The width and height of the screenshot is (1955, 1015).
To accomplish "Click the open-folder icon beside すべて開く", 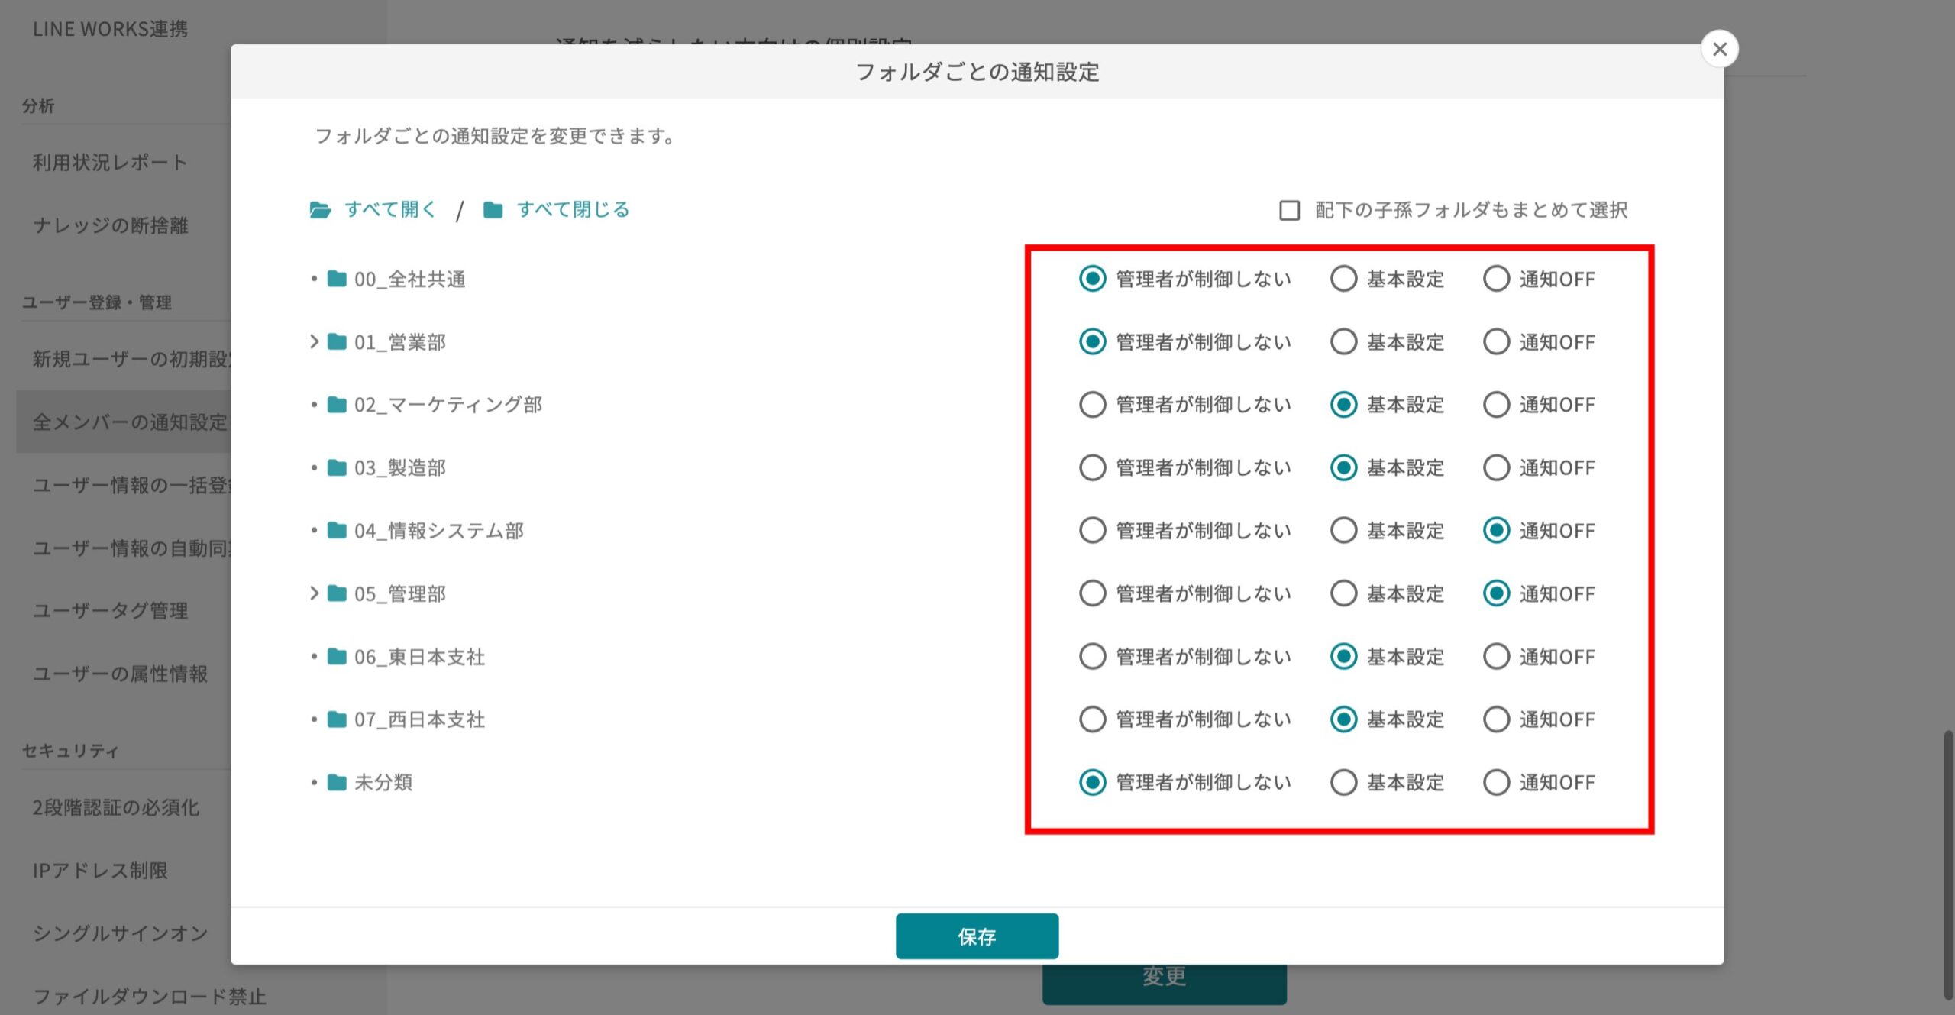I will (321, 210).
